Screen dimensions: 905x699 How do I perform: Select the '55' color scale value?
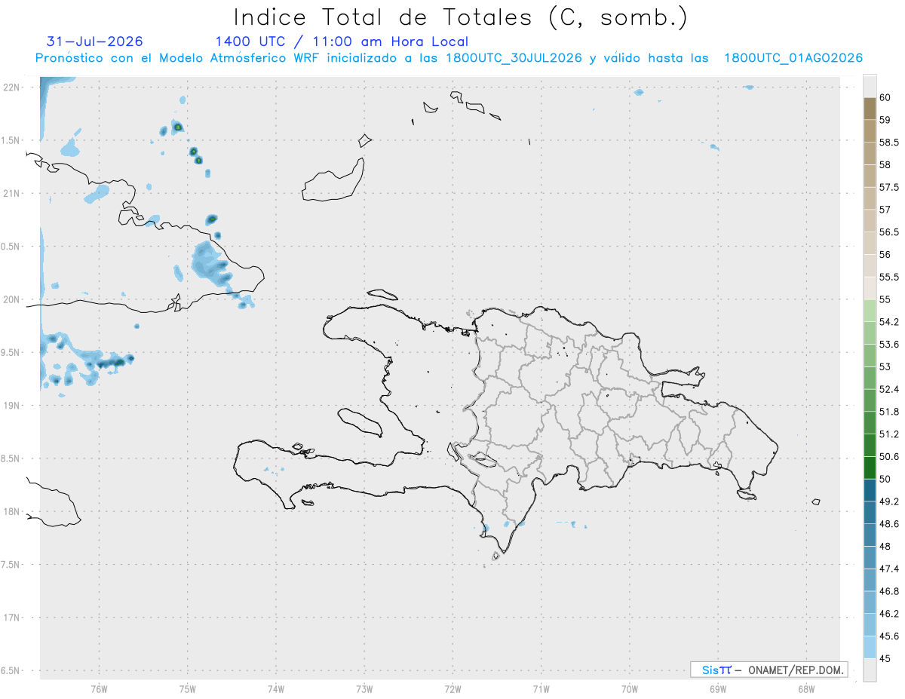[885, 299]
